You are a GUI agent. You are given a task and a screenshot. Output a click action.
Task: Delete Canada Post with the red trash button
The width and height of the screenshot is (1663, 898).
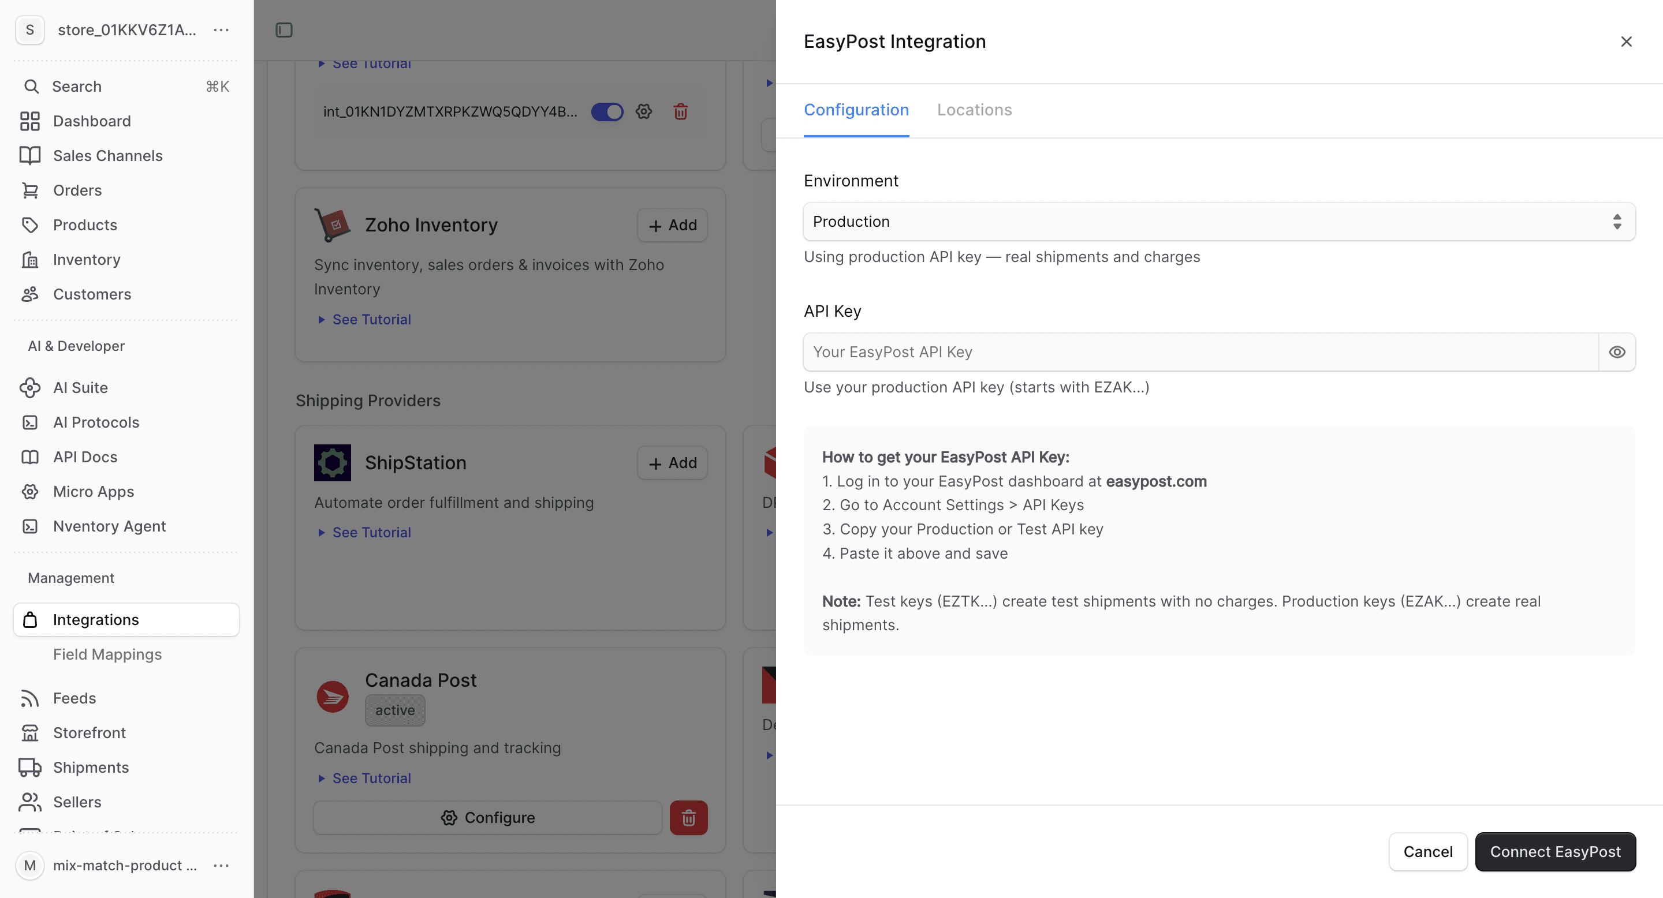point(688,817)
